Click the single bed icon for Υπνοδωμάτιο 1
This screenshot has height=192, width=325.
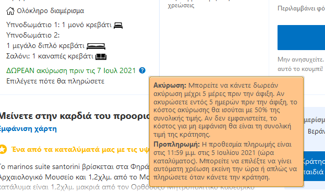tap(118, 25)
